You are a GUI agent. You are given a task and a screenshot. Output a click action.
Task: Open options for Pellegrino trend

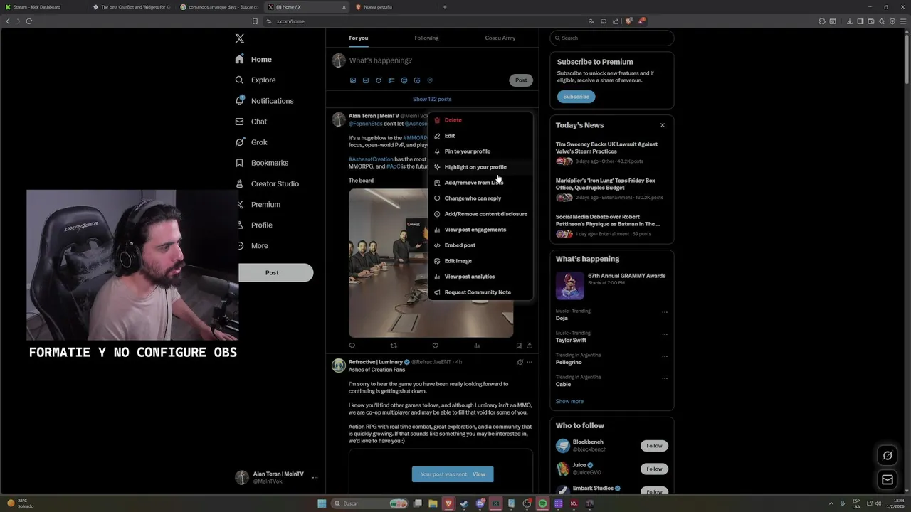coord(665,356)
